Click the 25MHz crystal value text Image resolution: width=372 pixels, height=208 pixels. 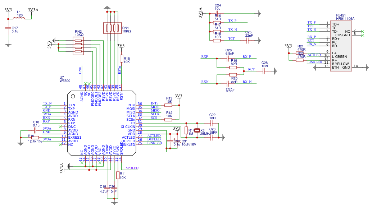coord(205,134)
